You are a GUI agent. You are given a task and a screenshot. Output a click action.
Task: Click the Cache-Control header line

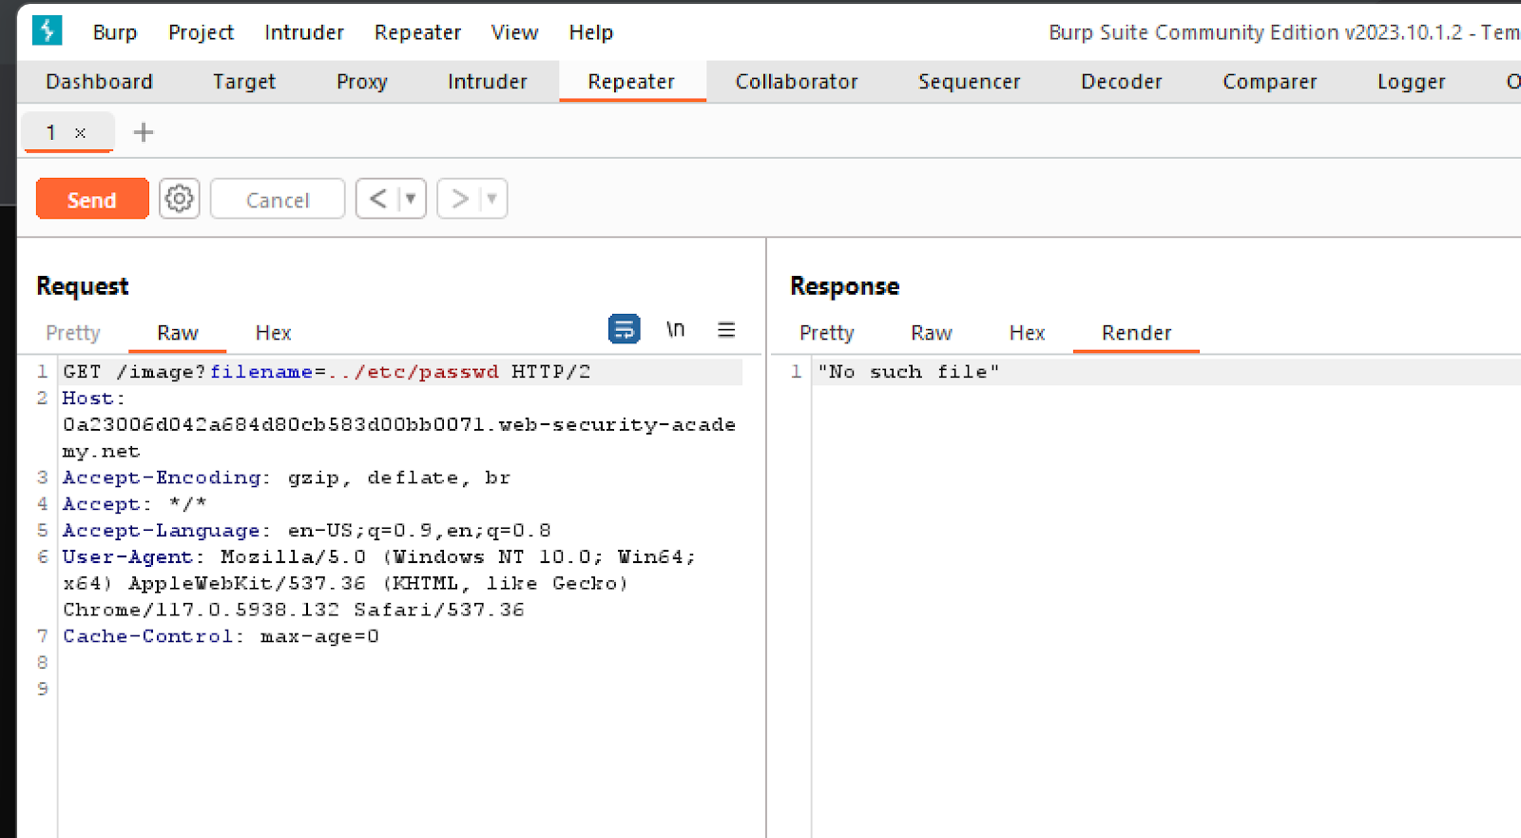pos(221,636)
